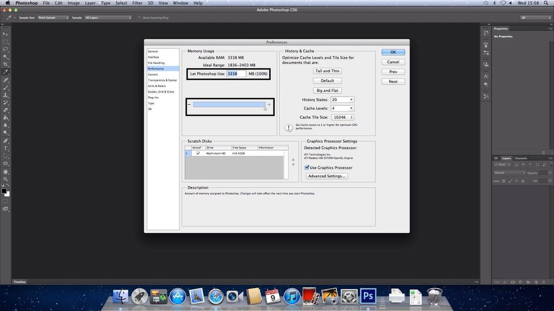Toggle Active checkbox for Macintosh HD

pos(198,154)
